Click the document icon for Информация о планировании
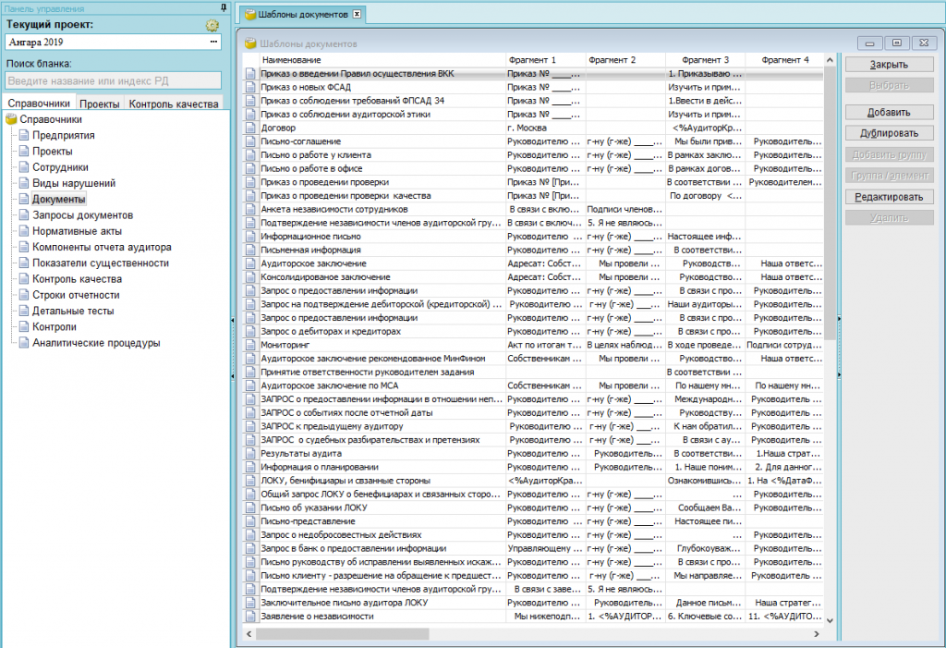This screenshot has width=946, height=648. coord(250,467)
